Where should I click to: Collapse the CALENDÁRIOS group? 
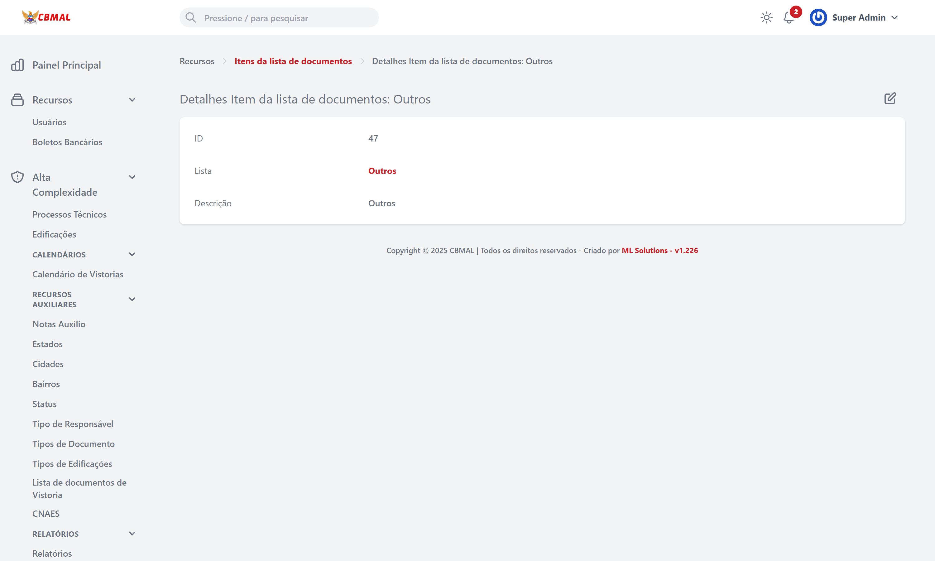(132, 254)
